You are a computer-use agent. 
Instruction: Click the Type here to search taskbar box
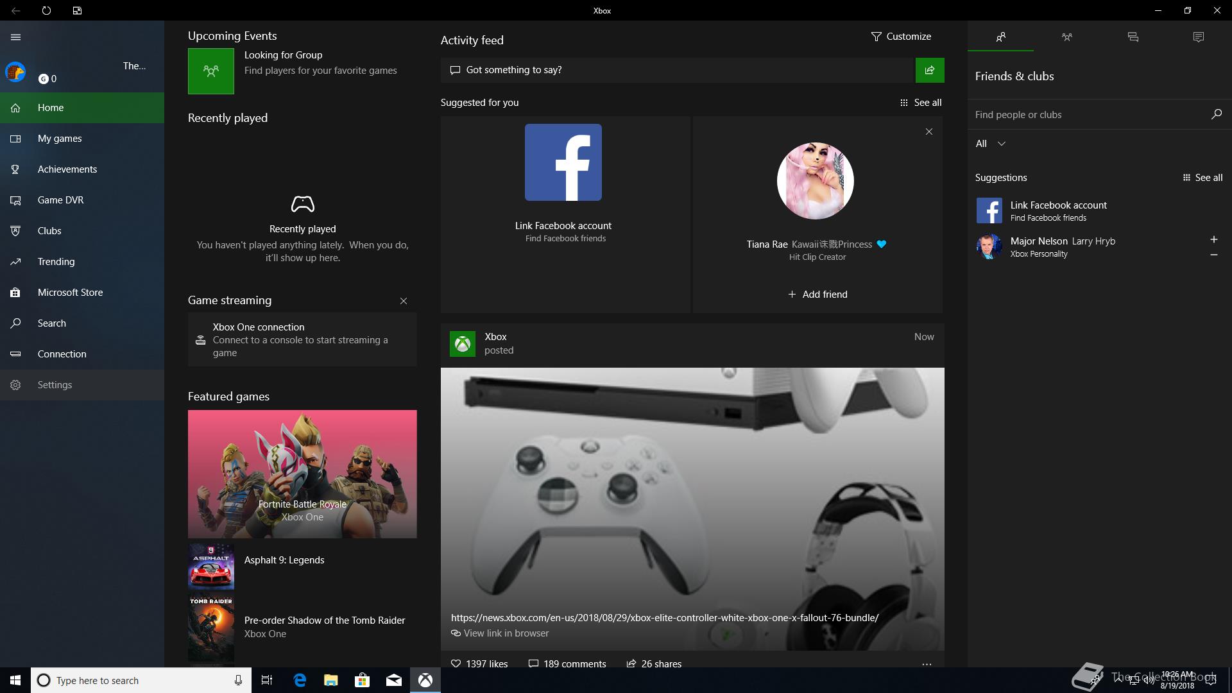pos(140,680)
